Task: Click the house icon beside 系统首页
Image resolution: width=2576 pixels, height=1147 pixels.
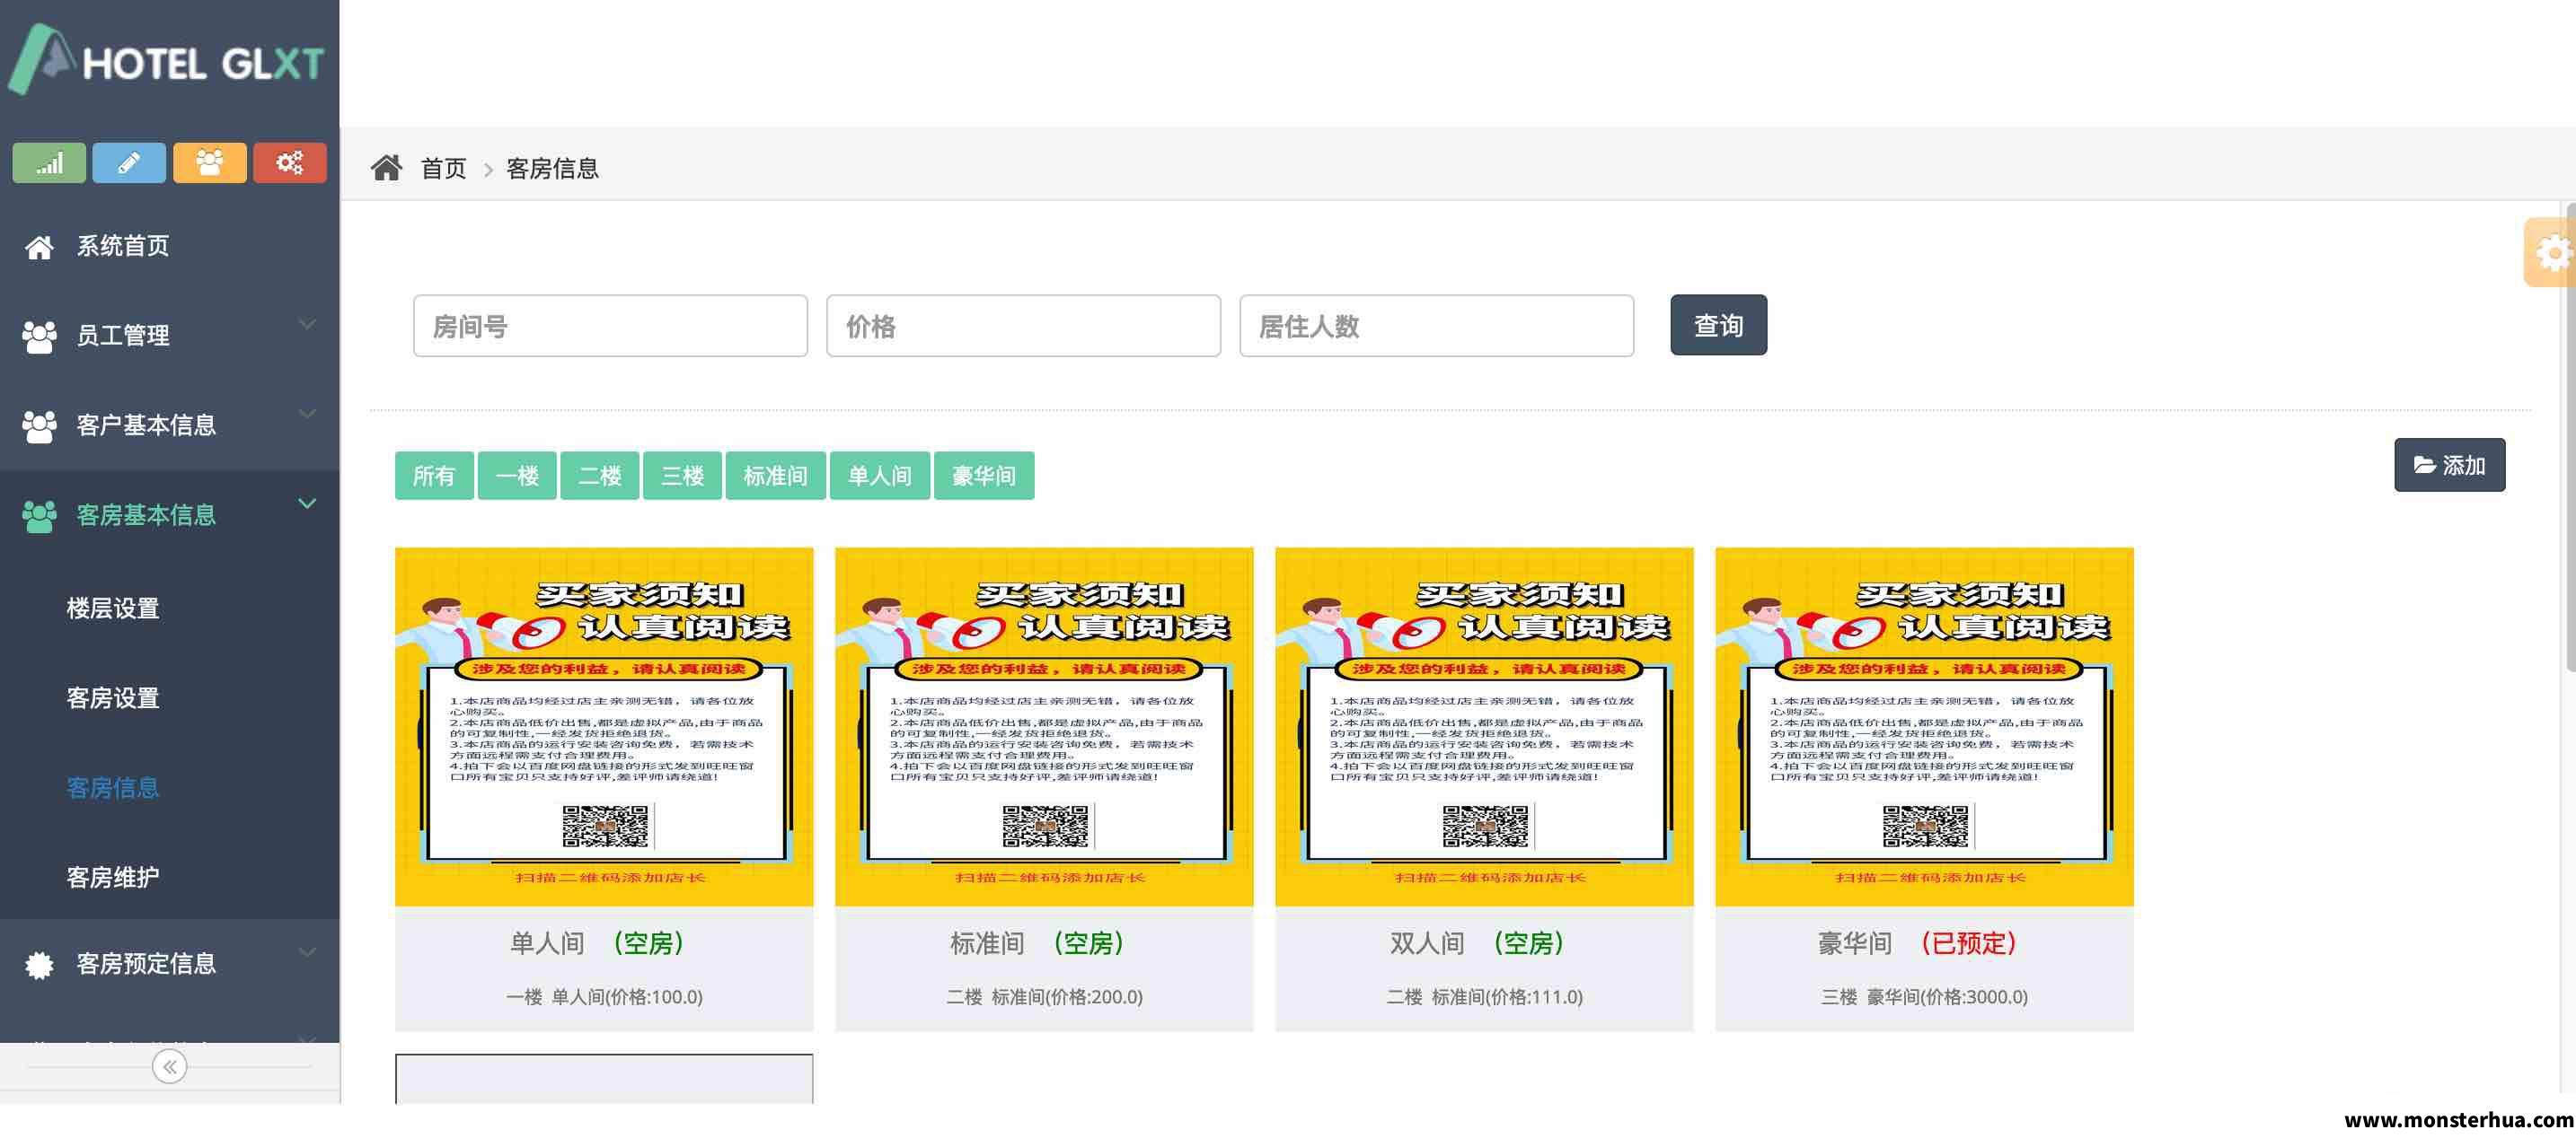Action: [39, 247]
